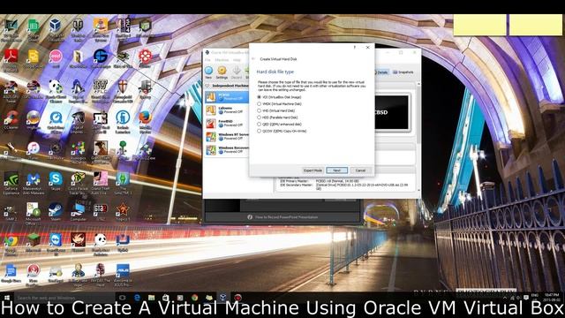Screen dimensions: 565x318
Task: Open Task View on the taskbar
Action: click(123, 298)
